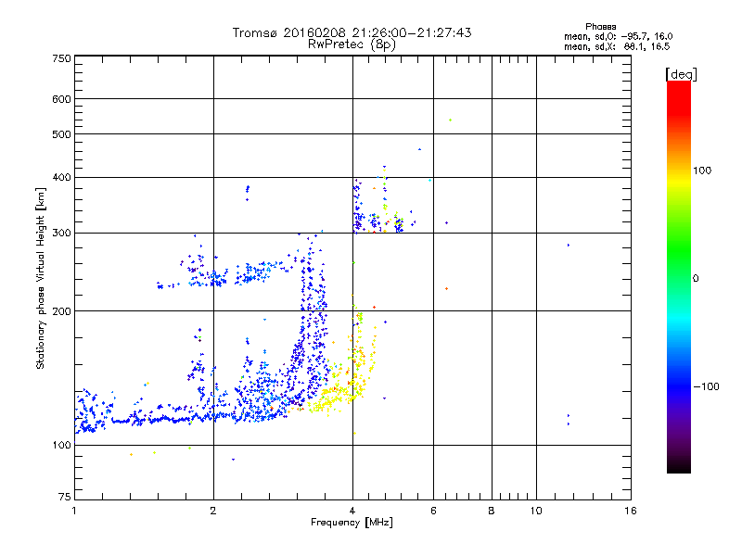This screenshot has height=556, width=742.
Task: Click the y-axis tick label '200'
Action: coord(61,311)
